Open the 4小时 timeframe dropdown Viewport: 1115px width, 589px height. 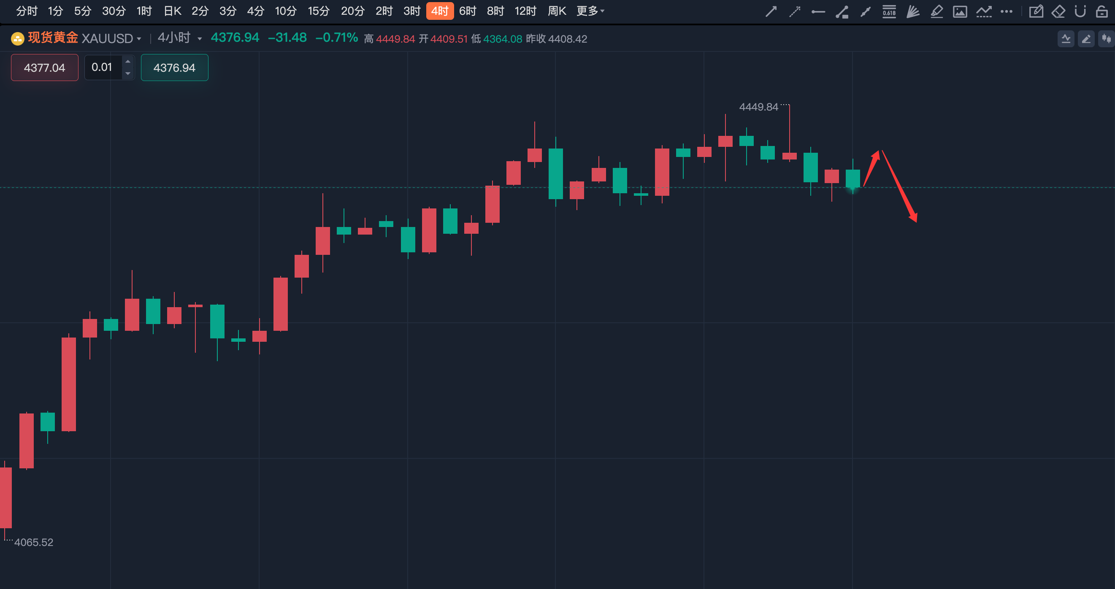180,38
